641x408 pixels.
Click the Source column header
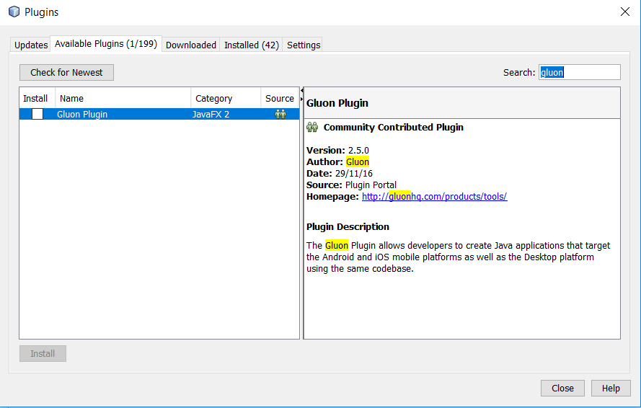point(279,98)
